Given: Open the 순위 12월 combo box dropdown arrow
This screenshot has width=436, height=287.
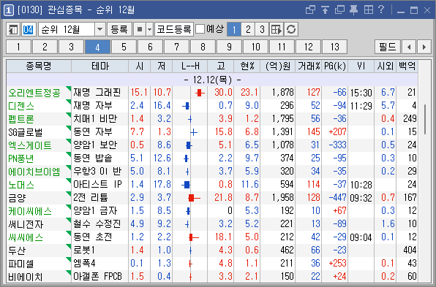Looking at the screenshot, I should tap(99, 29).
